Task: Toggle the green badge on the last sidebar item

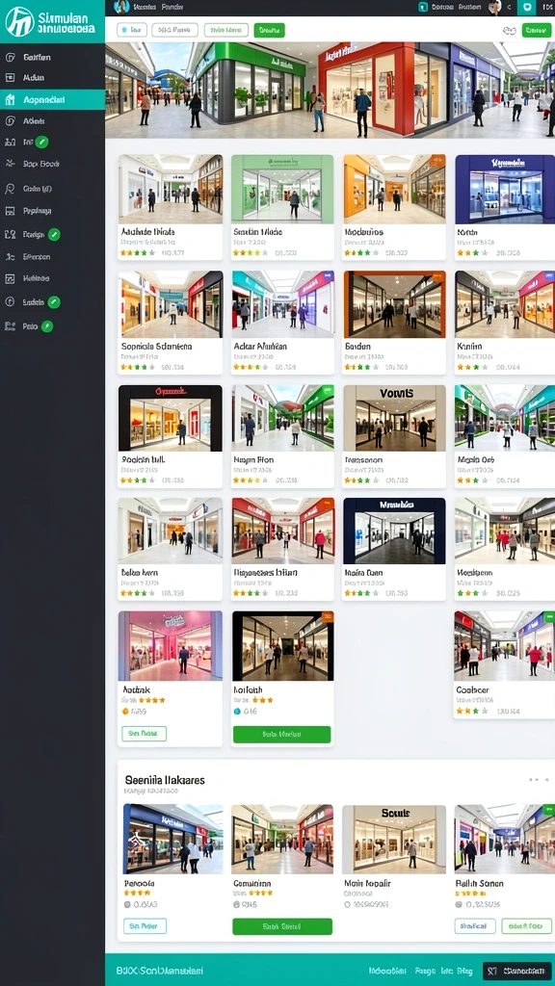Action: [47, 326]
